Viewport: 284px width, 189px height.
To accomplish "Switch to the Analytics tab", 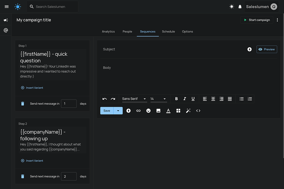I will (x=108, y=31).
